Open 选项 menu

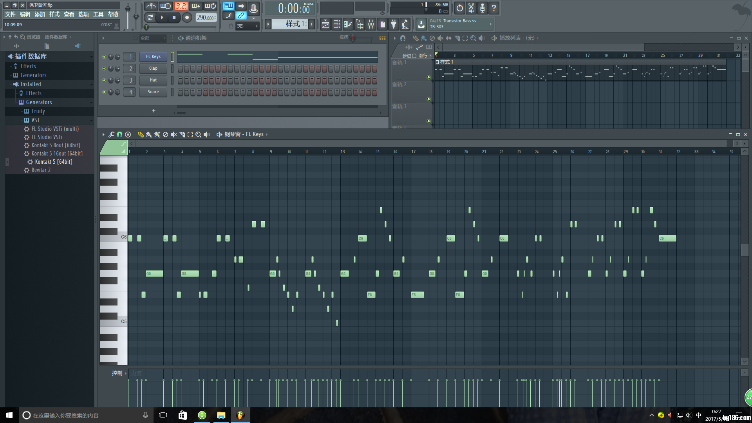(x=83, y=14)
